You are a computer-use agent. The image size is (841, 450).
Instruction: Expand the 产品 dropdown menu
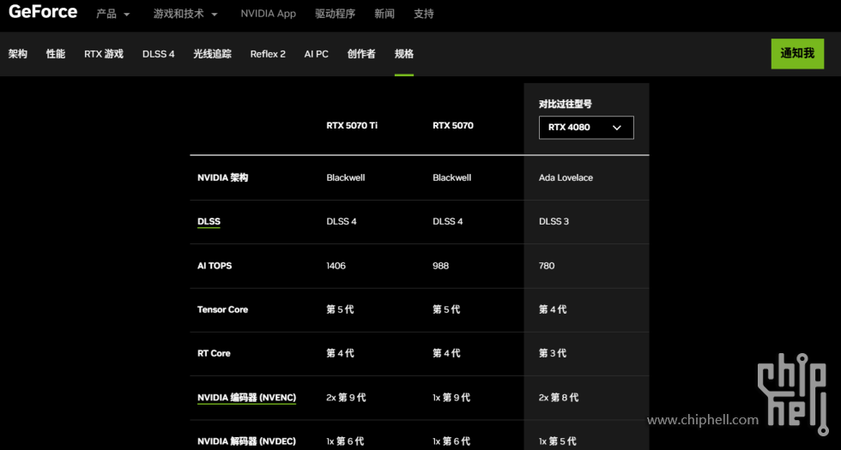click(x=112, y=14)
